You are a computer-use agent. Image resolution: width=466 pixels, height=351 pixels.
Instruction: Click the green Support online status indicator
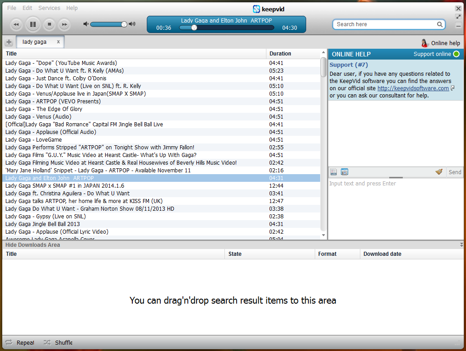[456, 54]
